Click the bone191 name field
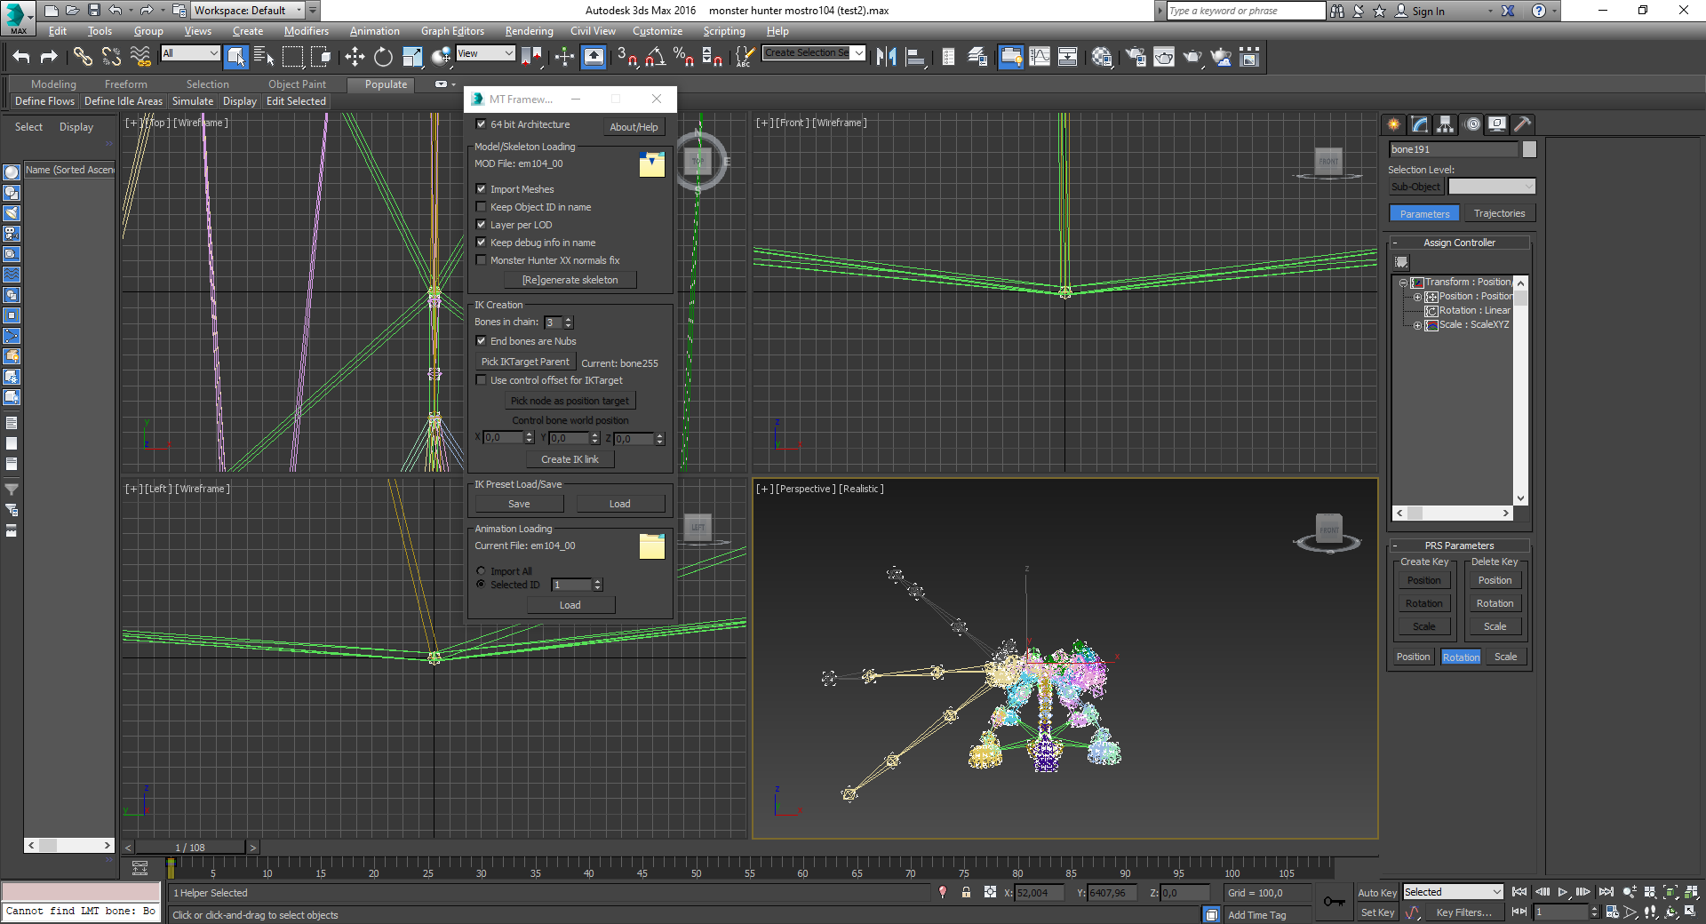Screen dimensions: 1706x924 click(1455, 149)
